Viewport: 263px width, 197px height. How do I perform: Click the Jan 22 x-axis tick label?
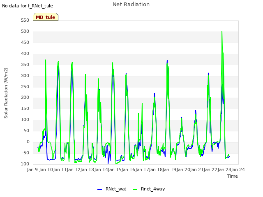pyautogui.click(x=210, y=170)
